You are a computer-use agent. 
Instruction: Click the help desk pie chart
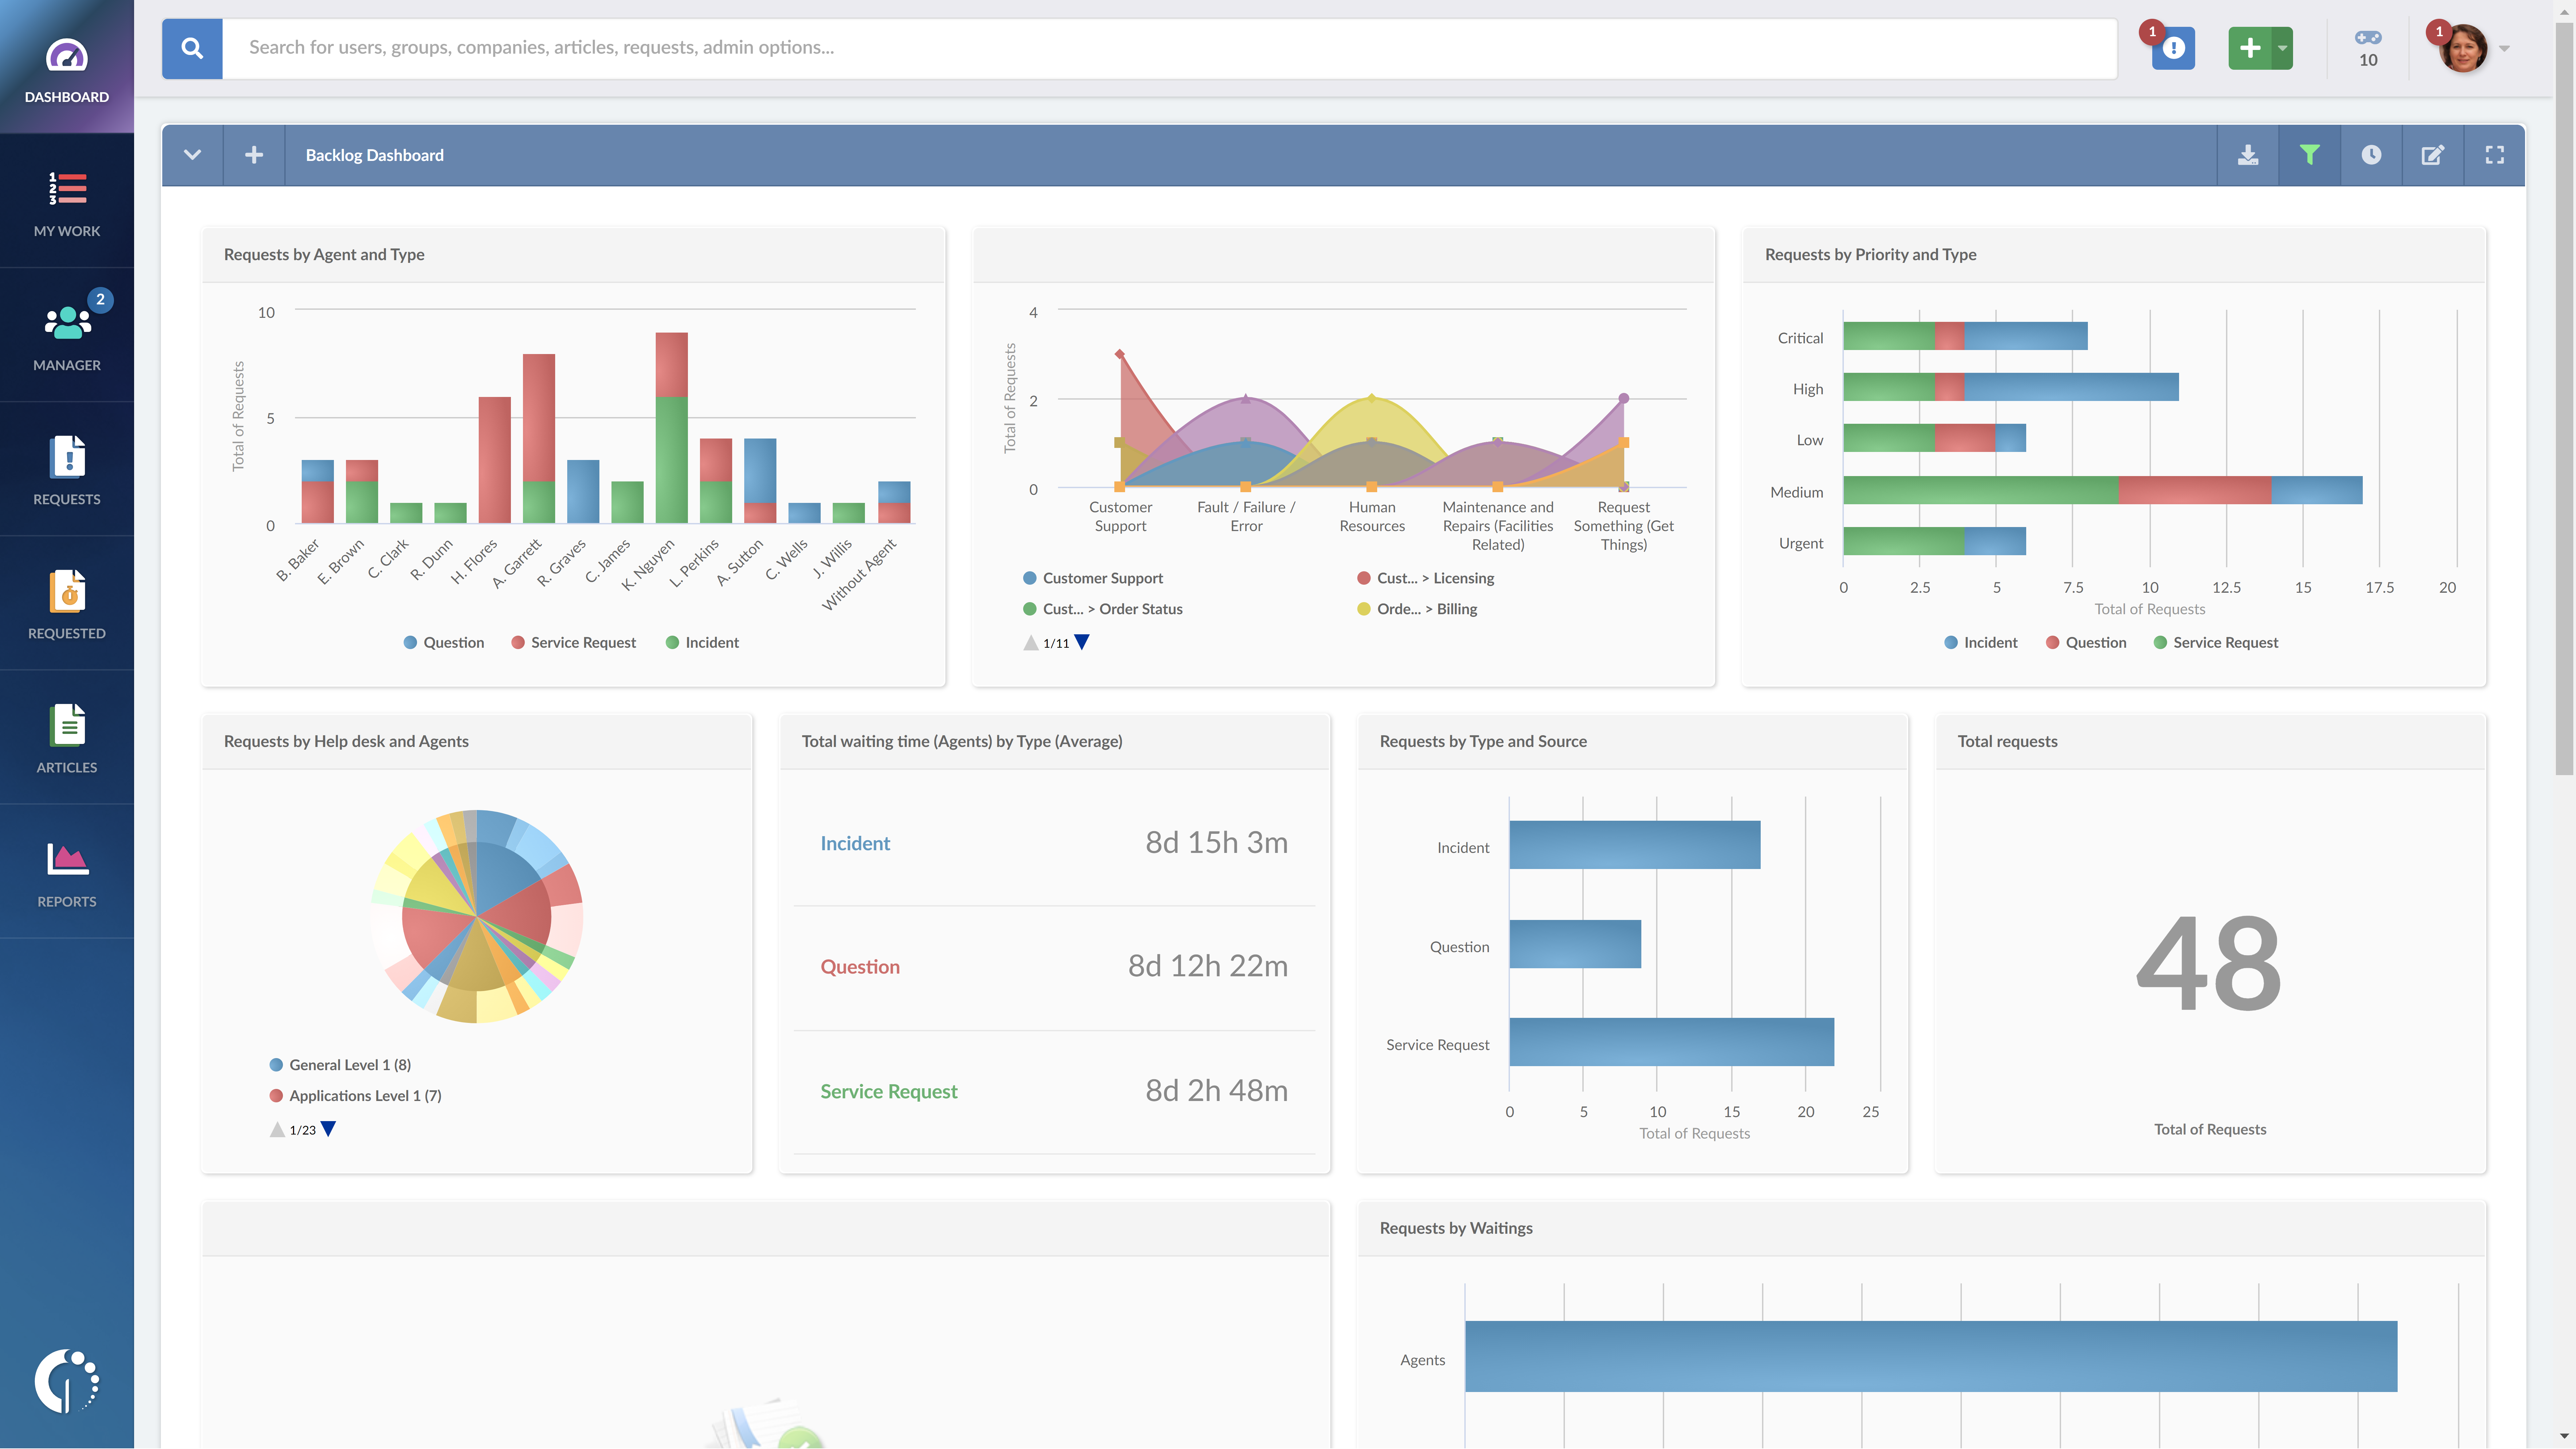tap(477, 916)
